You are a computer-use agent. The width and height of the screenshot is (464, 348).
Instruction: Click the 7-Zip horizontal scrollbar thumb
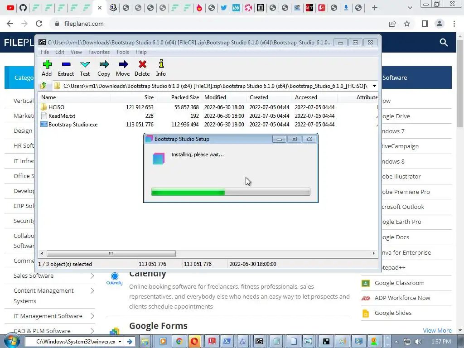[111, 254]
